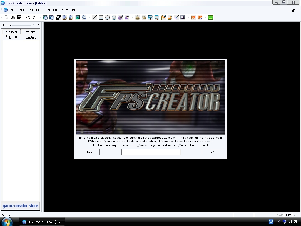Save the level with floppy disk icon
Viewport: 301px width, 226px height.
coord(19,17)
